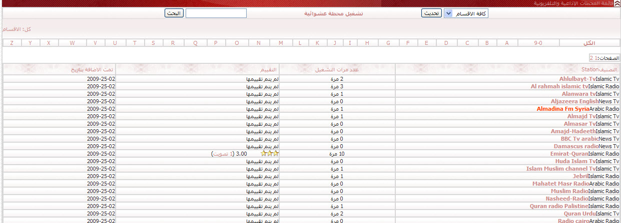Click the station search text field
The height and width of the screenshot is (223, 621).
coord(216,13)
